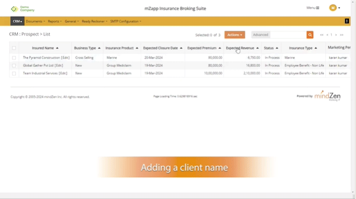The width and height of the screenshot is (356, 199).
Task: Sort by Expected Revenue arrow
Action: (x=257, y=48)
